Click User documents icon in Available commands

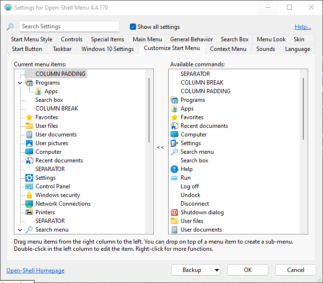(x=174, y=230)
